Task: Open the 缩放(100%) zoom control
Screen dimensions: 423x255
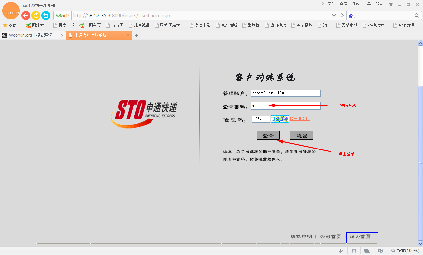Action: click(405, 251)
